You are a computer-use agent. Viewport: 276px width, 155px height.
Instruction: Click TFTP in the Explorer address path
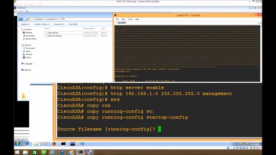[63, 19]
